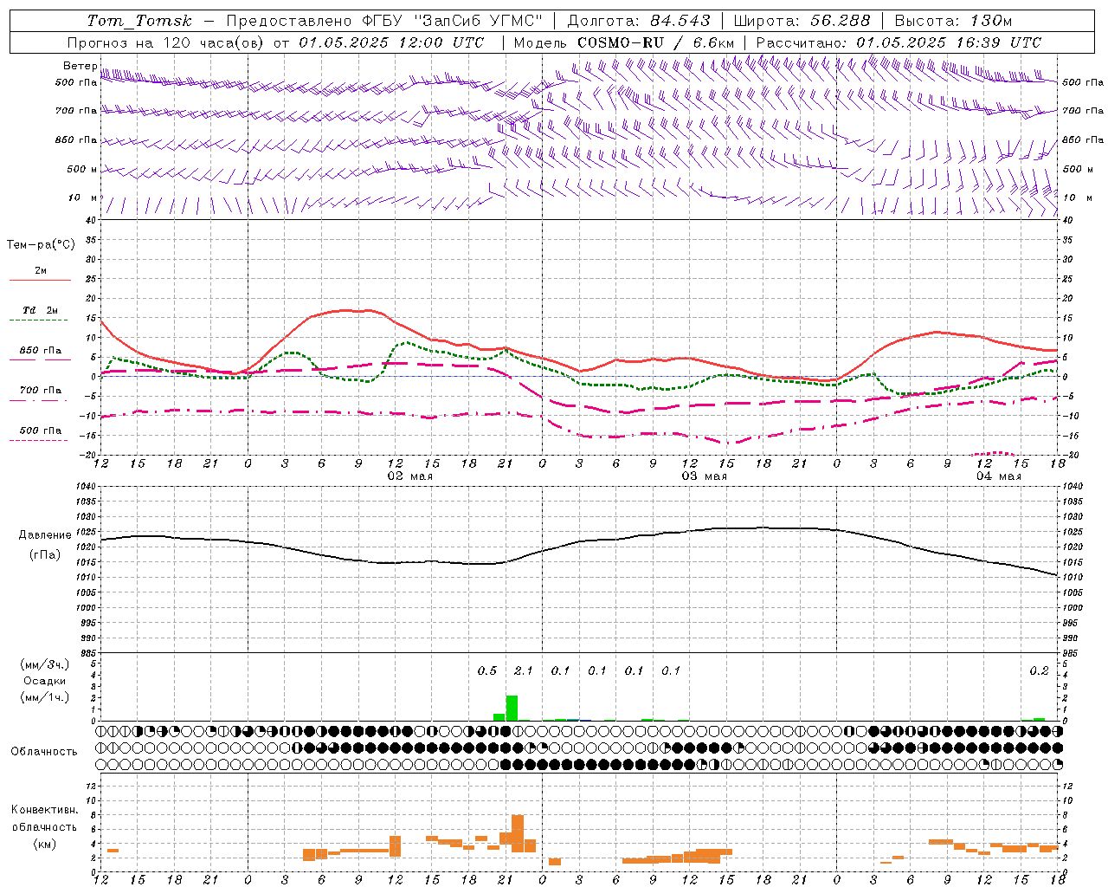1108x887 pixels.
Task: Click the 04 мая date label
Action: [998, 476]
